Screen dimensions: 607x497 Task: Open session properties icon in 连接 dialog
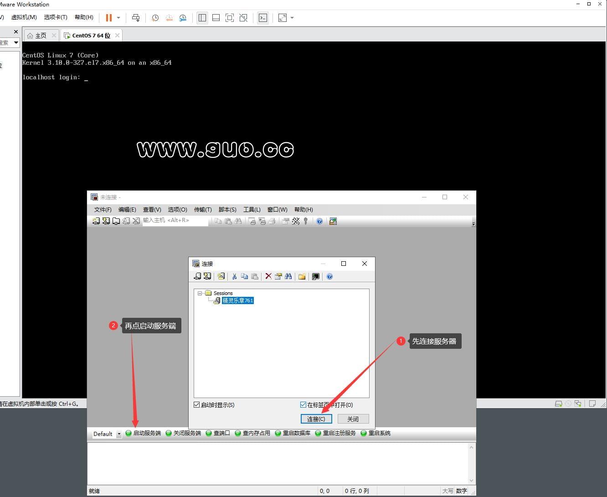tap(278, 276)
